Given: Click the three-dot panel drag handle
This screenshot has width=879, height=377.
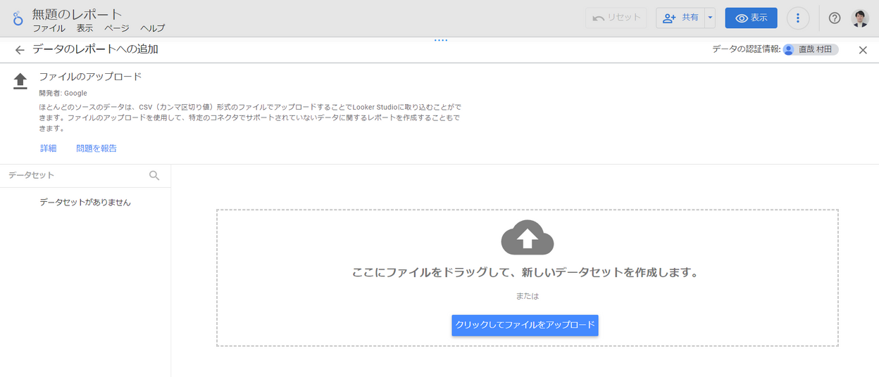Looking at the screenshot, I should coord(441,40).
